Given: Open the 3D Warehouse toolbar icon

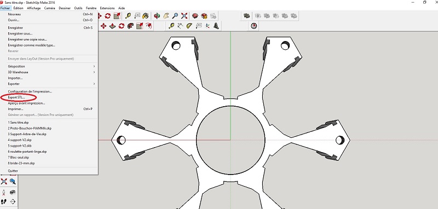Looking at the screenshot, I should (195, 16).
